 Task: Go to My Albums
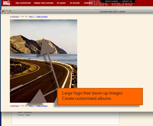[x=61, y=3]
